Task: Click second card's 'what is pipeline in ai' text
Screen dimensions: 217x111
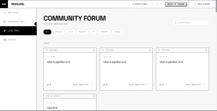Action: [115, 62]
